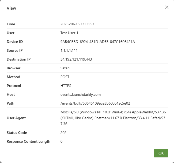Click the User Agent field label
Image resolution: width=174 pixels, height=163 pixels.
[16, 118]
